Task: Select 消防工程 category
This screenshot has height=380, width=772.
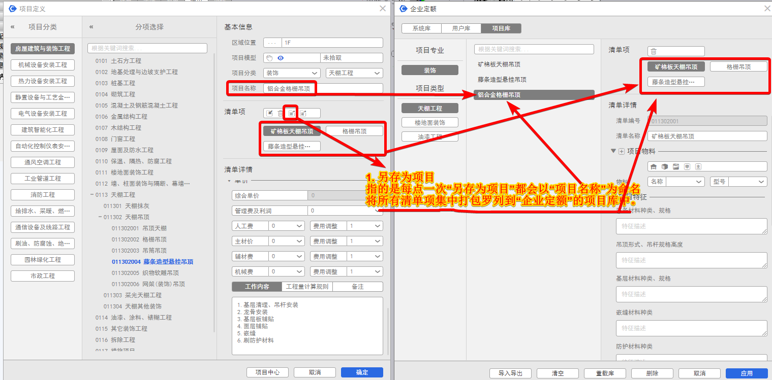Action: (x=43, y=195)
